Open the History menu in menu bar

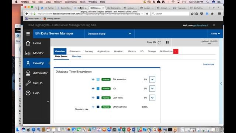click(58, 2)
